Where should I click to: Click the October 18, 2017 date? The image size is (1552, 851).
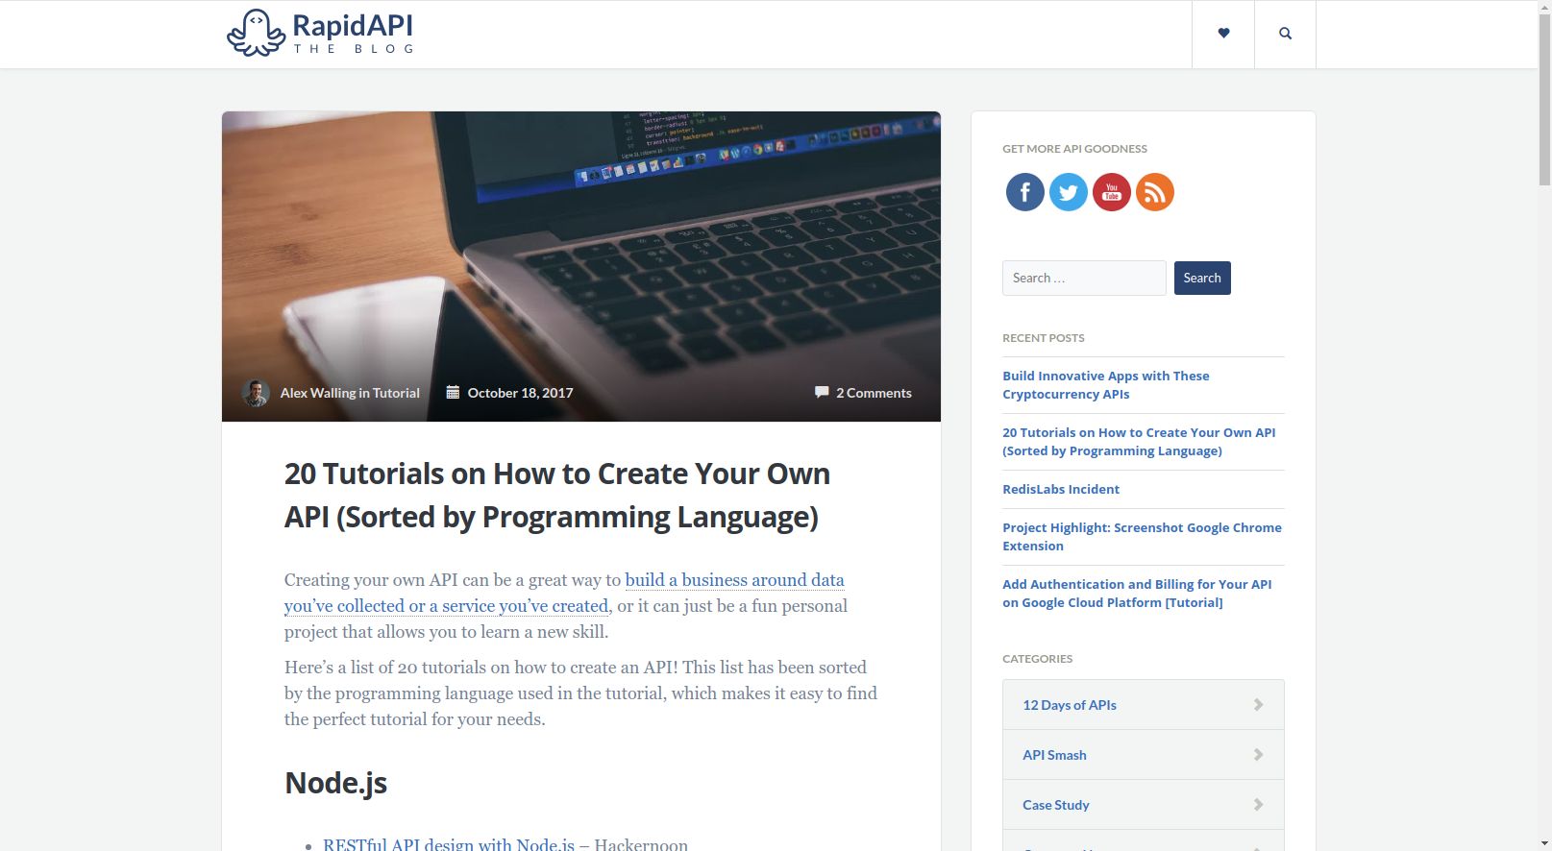(520, 393)
